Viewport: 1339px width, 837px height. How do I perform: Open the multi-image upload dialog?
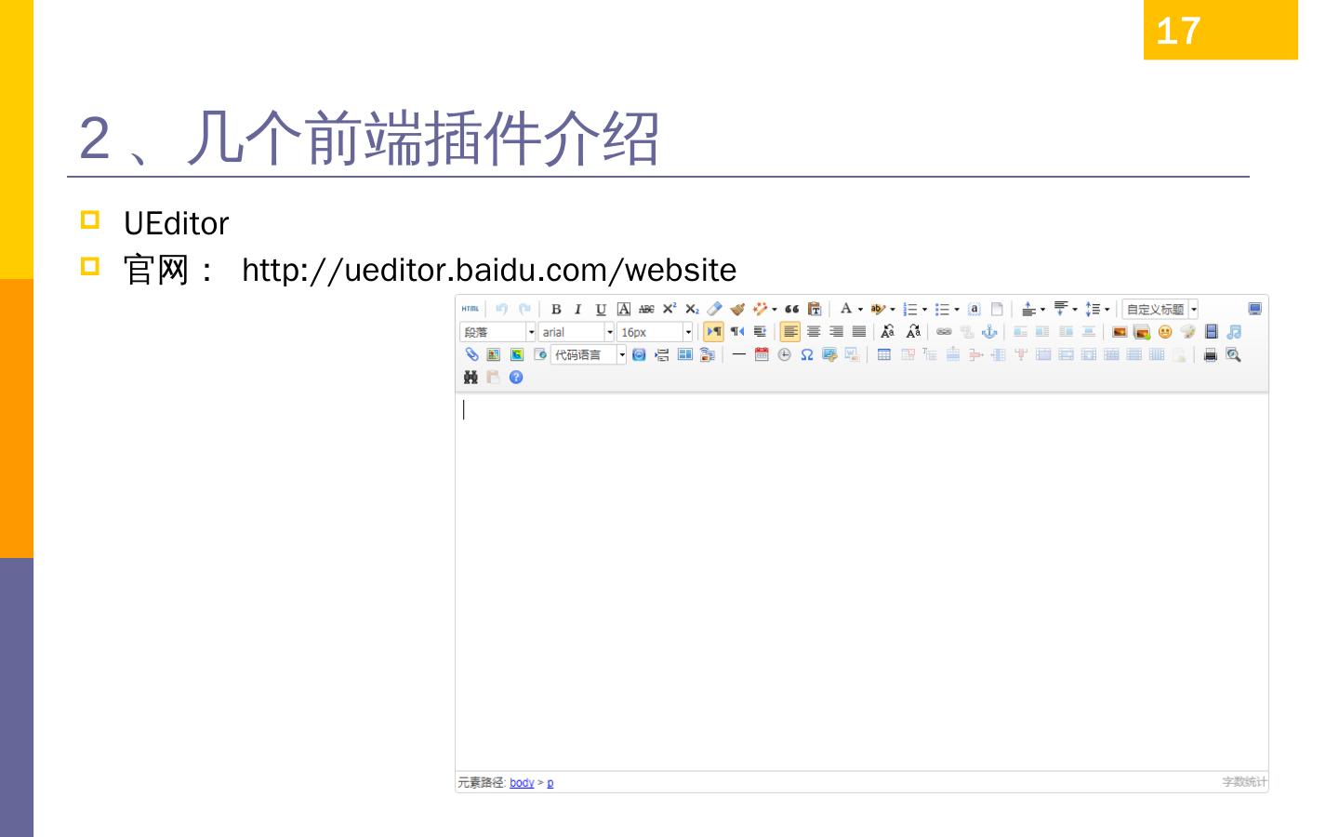(x=1142, y=332)
